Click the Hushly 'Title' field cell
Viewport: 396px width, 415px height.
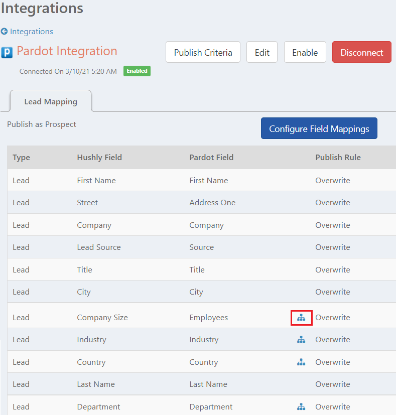(x=85, y=269)
